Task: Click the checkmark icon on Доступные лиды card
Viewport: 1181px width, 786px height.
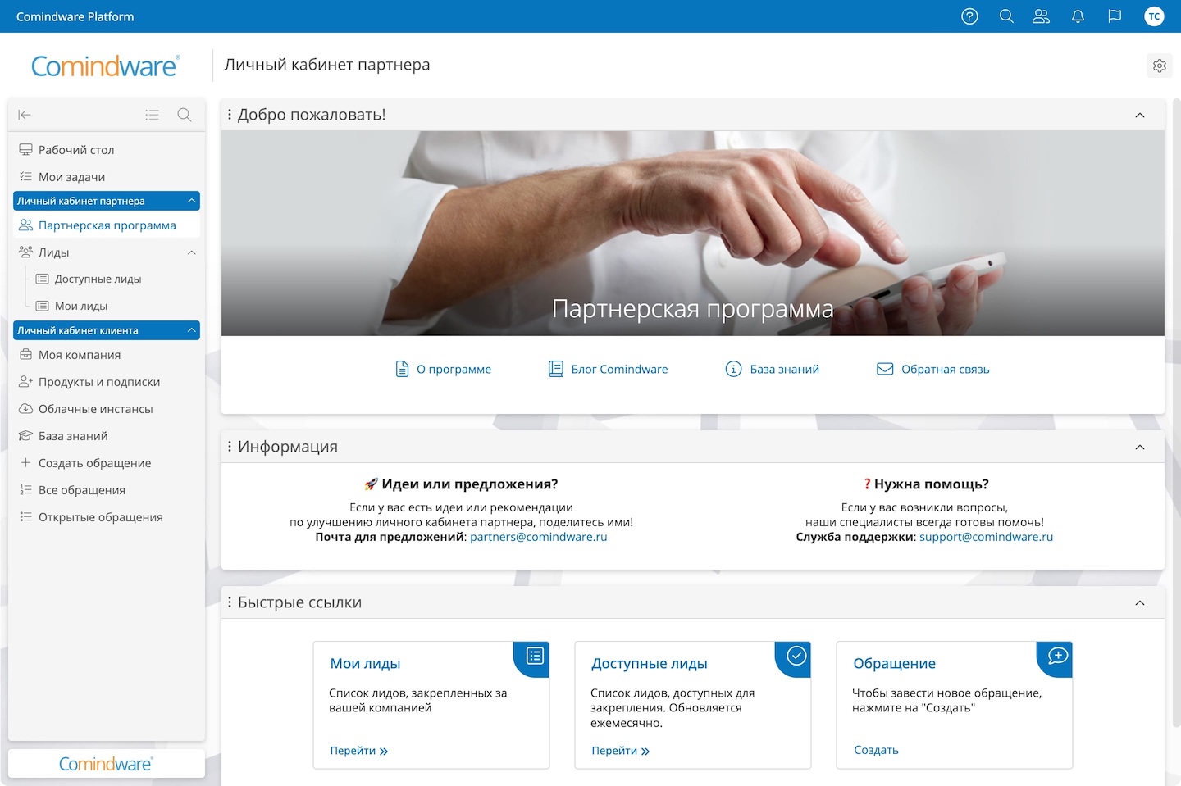Action: (x=796, y=656)
